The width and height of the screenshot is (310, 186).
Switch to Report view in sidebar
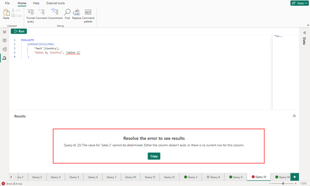(4, 32)
